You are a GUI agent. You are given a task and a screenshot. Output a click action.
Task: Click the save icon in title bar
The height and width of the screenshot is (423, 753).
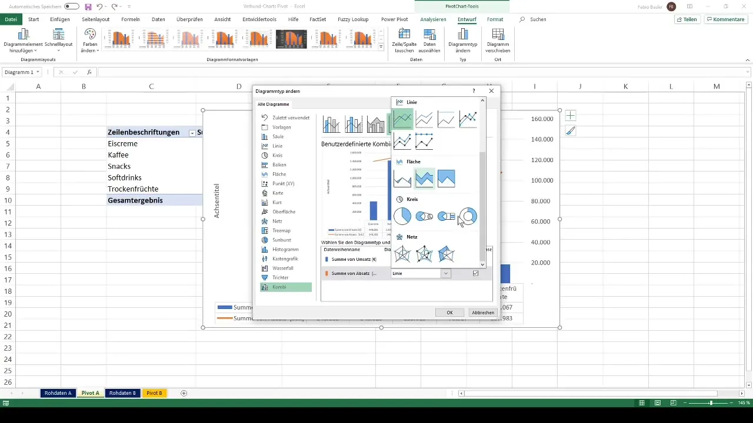coord(88,6)
